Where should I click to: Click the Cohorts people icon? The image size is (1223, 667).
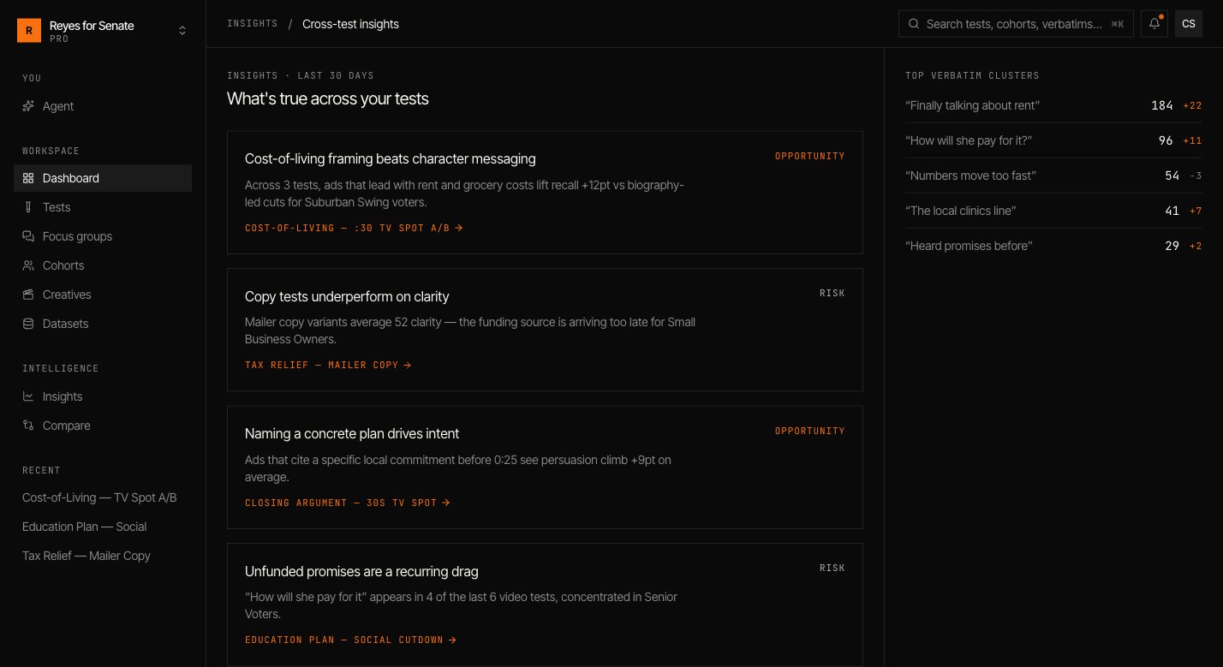point(28,265)
